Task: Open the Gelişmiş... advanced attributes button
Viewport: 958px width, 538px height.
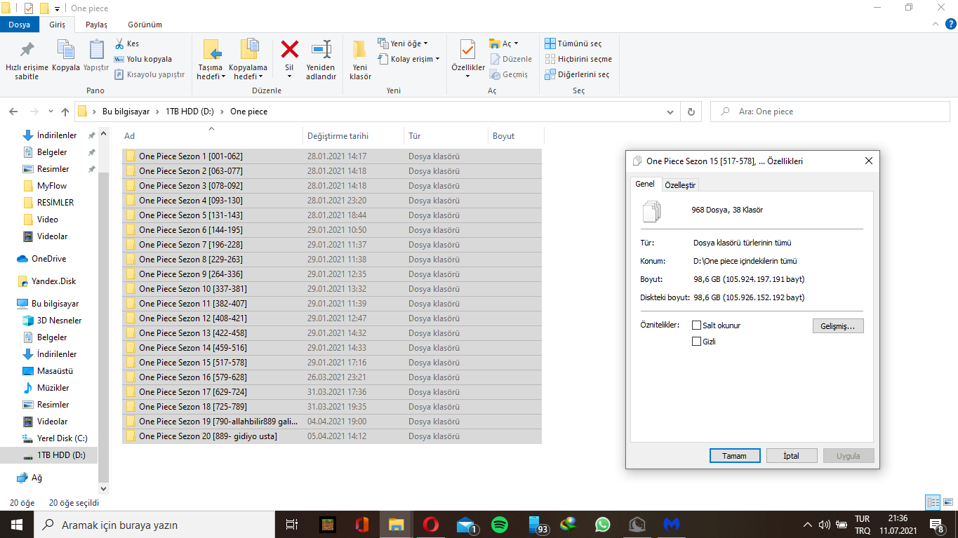Action: pyautogui.click(x=837, y=326)
